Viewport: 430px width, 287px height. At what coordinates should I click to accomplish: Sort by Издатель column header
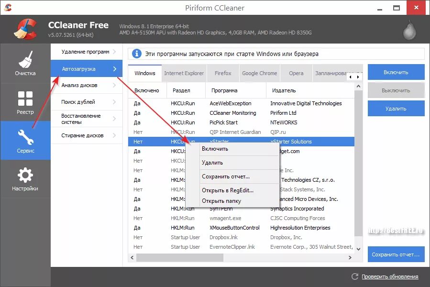click(x=310, y=90)
